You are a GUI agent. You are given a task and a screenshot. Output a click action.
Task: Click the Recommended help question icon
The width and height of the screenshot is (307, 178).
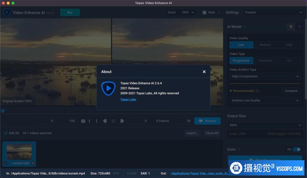point(258,91)
